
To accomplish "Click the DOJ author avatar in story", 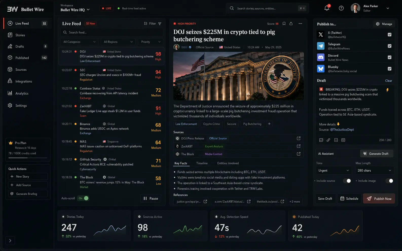I will click(176, 47).
